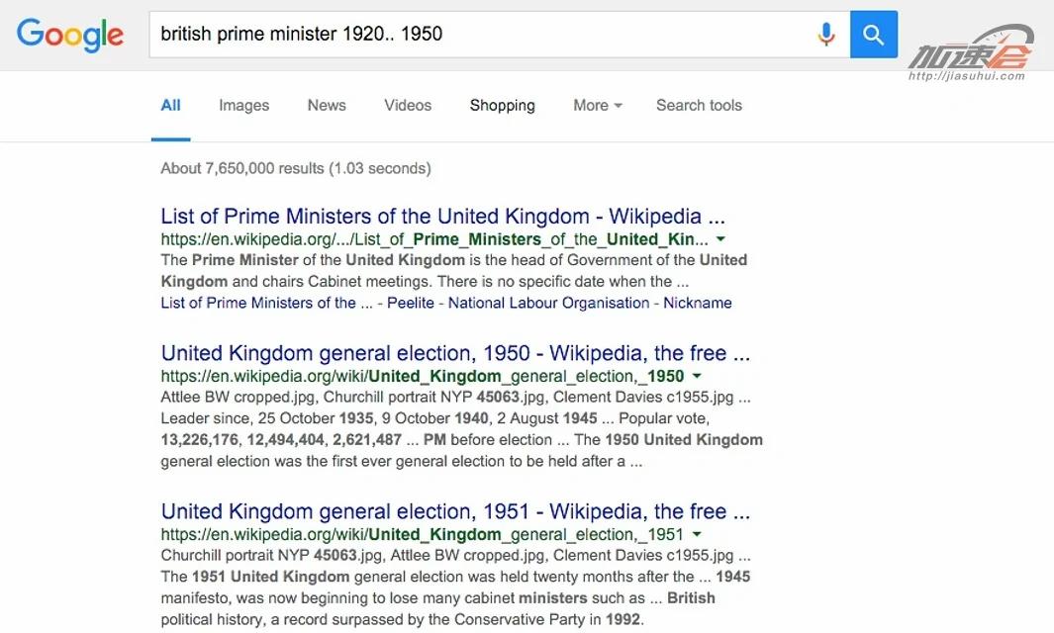Open List of Prime Ministers Wikipedia result
1054x633 pixels.
coord(442,217)
